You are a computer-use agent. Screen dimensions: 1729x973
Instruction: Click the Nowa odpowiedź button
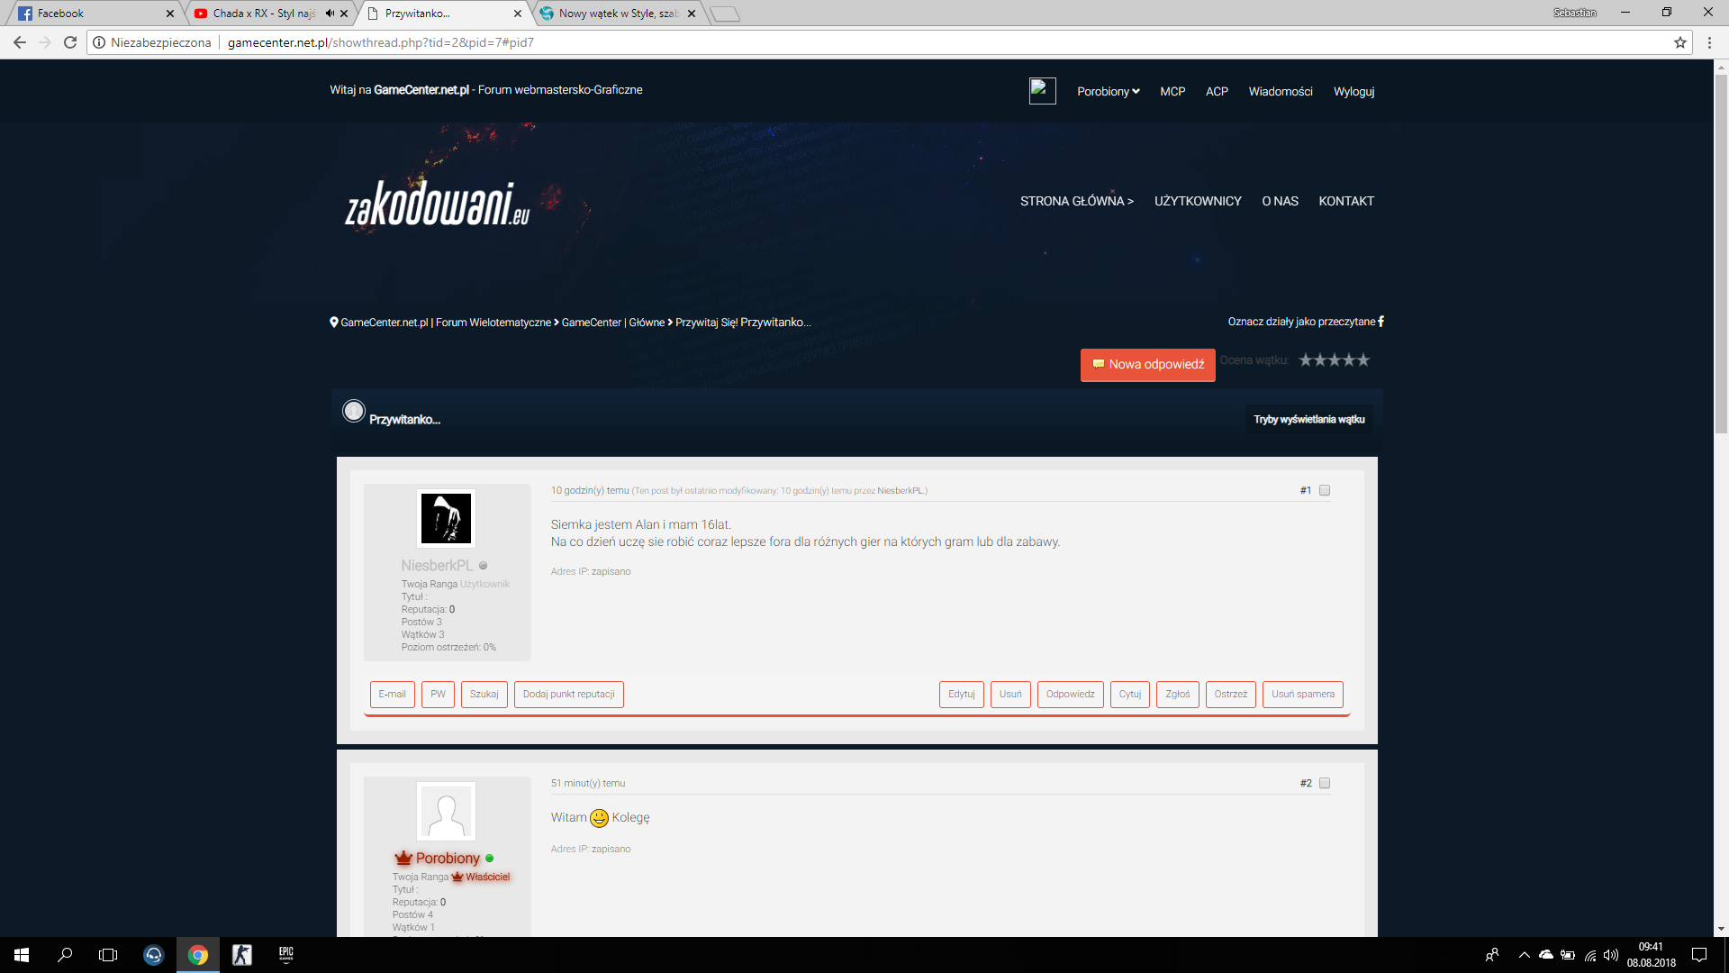1148,365
